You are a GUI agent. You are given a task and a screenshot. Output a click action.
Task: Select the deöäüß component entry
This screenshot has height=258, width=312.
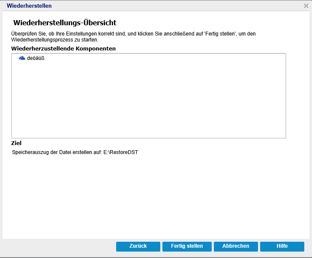pyautogui.click(x=36, y=58)
